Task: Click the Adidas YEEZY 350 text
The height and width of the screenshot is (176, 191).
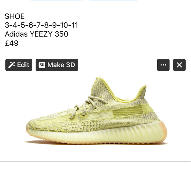Action: (x=36, y=34)
